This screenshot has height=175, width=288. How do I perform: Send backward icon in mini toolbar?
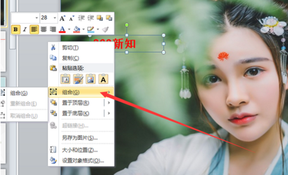click(109, 18)
